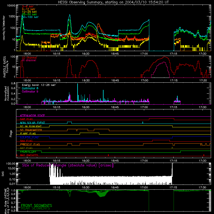Click the raised SAA FLAG segment
The image size is (214, 214).
(x=161, y=140)
